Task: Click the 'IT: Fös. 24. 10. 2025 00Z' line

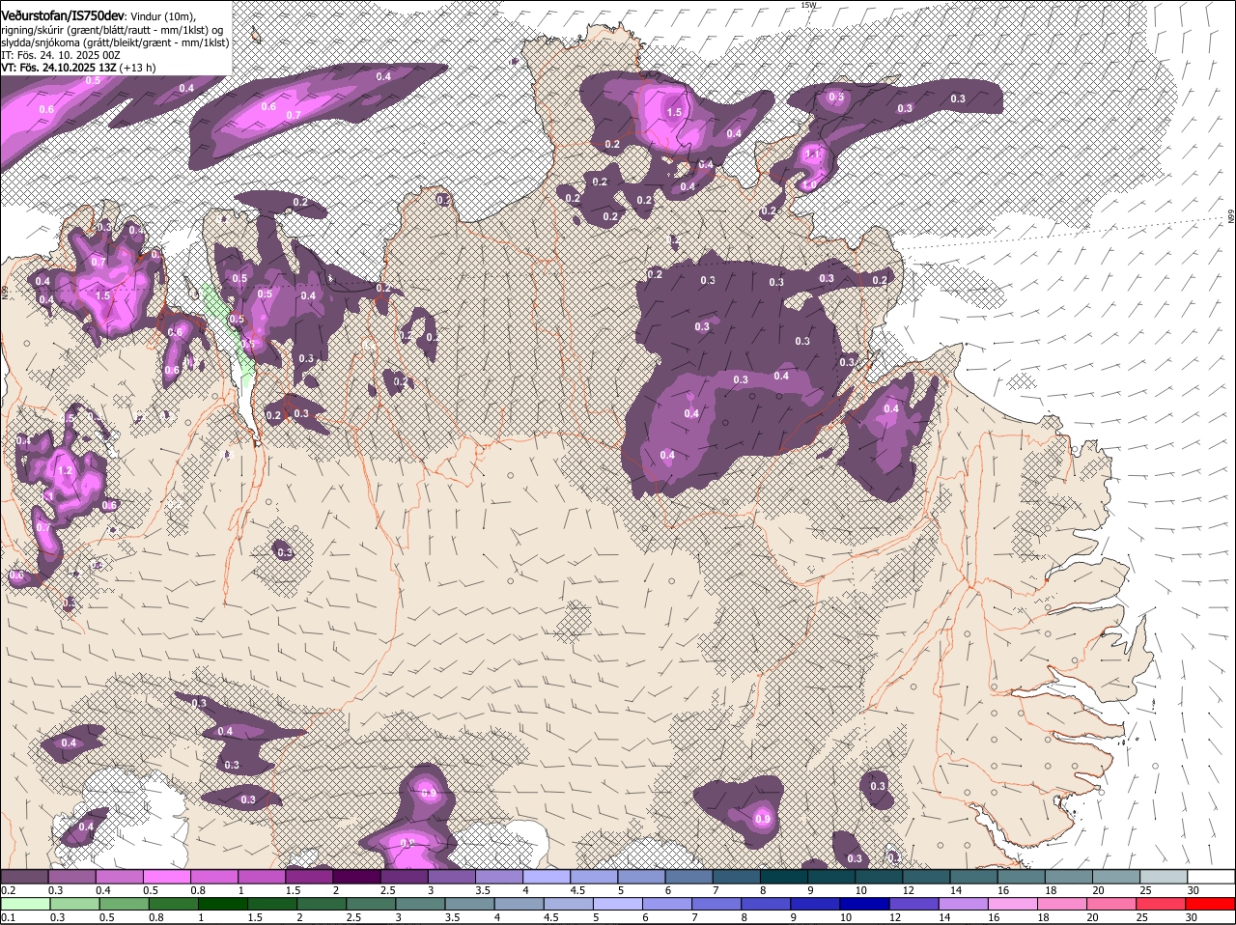Action: click(61, 55)
